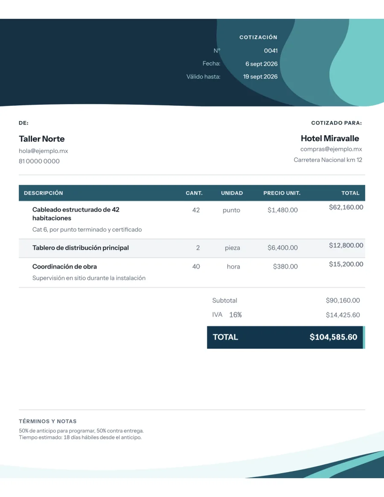Click the tax rate "16%"
Screen dimensions: 384x497
point(235,315)
